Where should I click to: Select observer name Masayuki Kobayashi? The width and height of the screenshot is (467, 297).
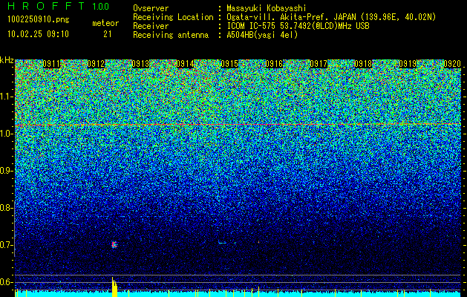[x=267, y=9]
